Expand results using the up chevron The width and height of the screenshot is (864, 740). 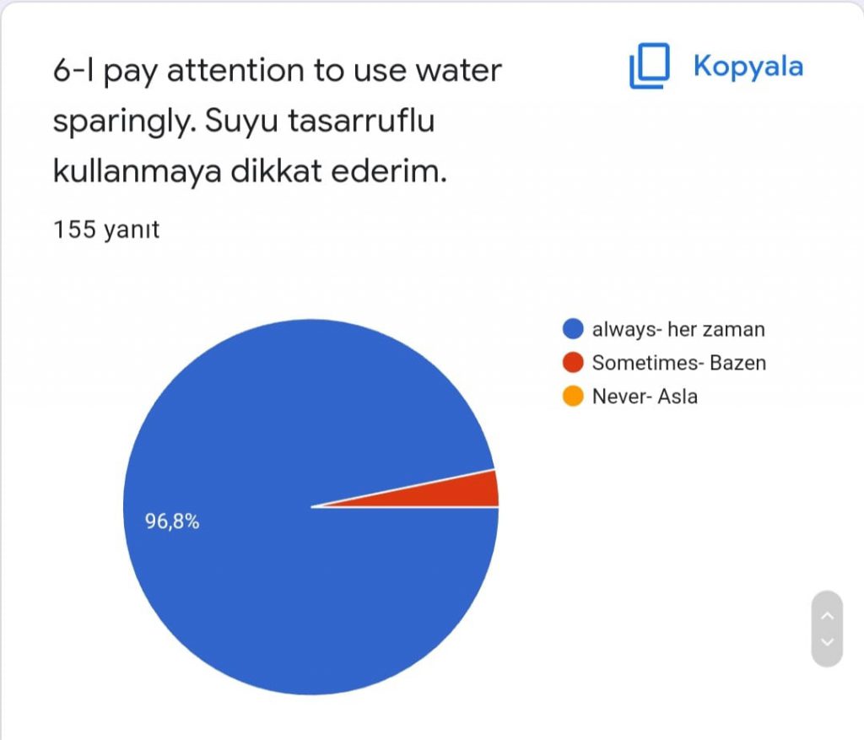tap(828, 616)
